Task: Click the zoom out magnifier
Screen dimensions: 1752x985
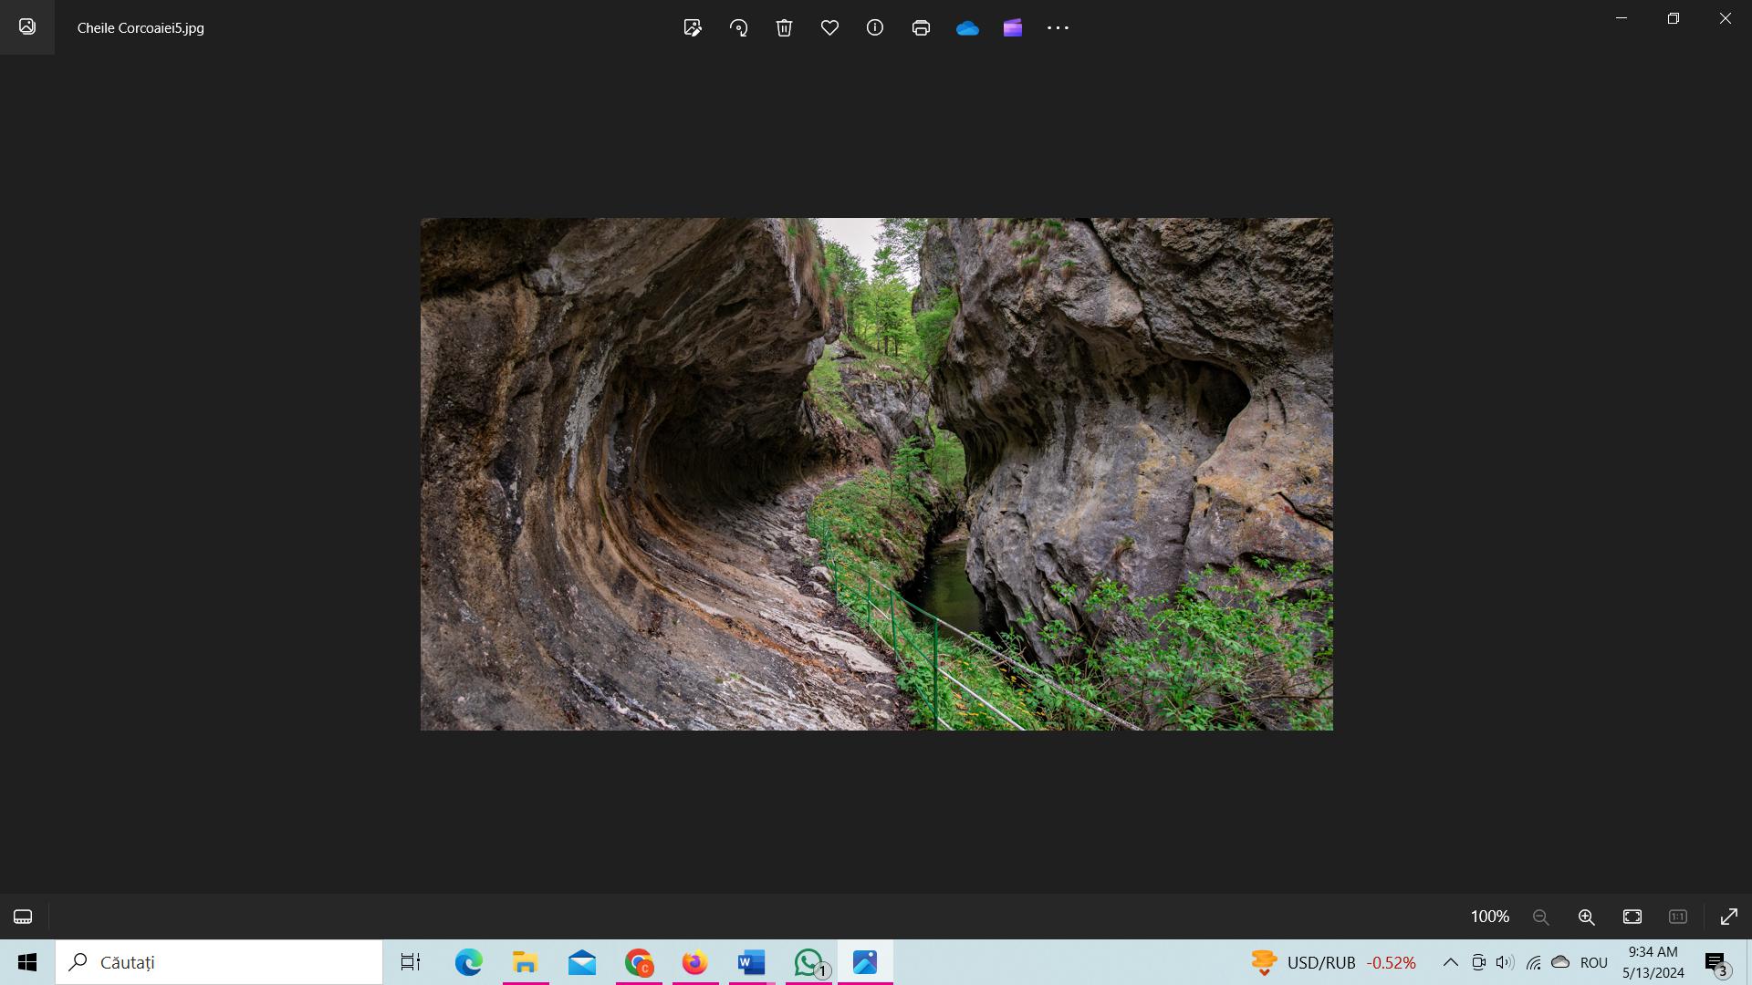Action: click(x=1541, y=917)
